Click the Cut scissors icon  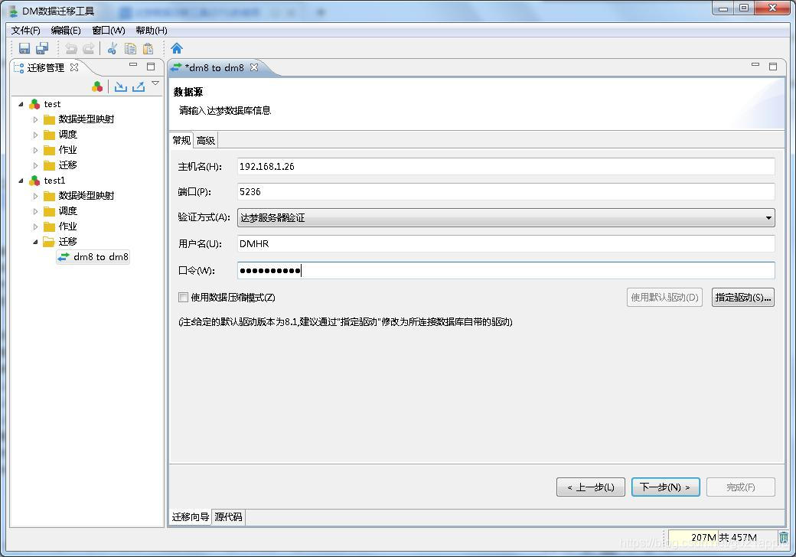point(113,48)
